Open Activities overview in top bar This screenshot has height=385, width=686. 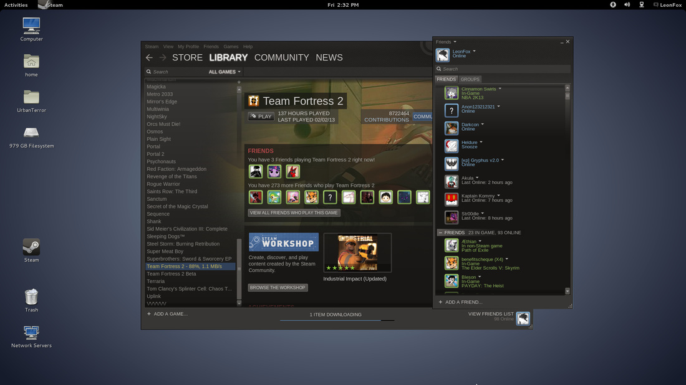point(16,5)
